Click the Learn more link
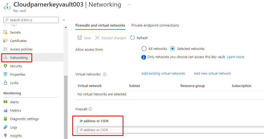This screenshot has height=139, width=264. (236, 57)
